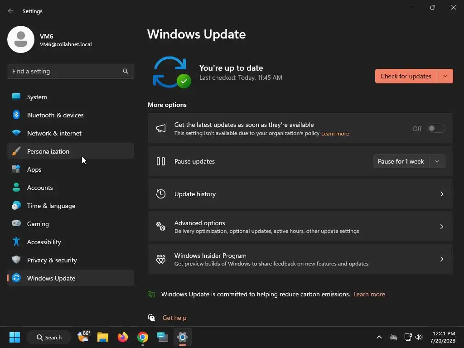Open Windows Insider Program via its chevron
Image resolution: width=464 pixels, height=348 pixels.
[x=441, y=259]
